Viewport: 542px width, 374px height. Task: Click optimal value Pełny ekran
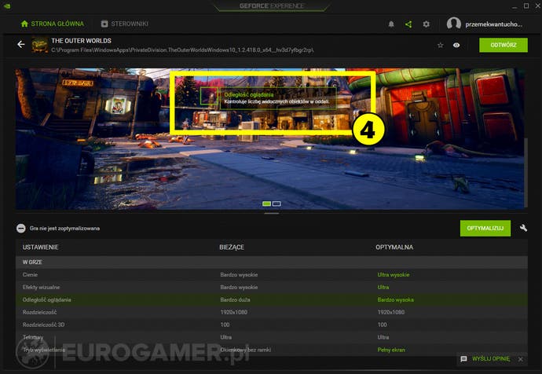coord(391,350)
